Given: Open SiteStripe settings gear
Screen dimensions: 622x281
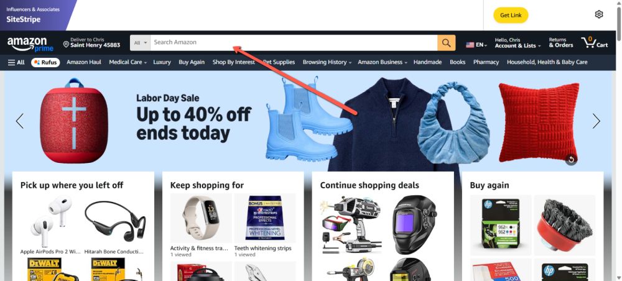Looking at the screenshot, I should point(599,15).
